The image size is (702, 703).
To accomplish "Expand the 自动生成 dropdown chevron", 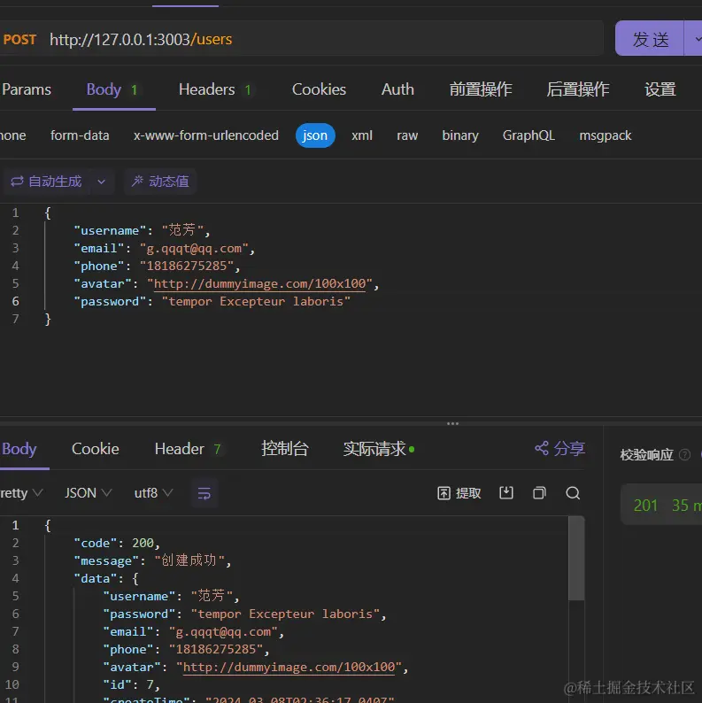I will pyautogui.click(x=101, y=182).
